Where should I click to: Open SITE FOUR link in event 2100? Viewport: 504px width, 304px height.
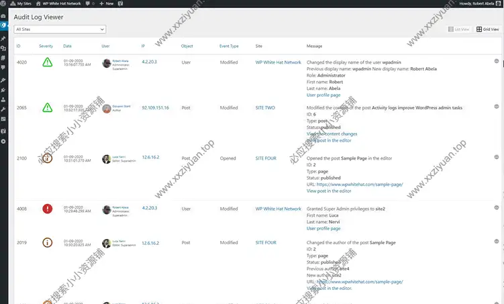pyautogui.click(x=266, y=158)
